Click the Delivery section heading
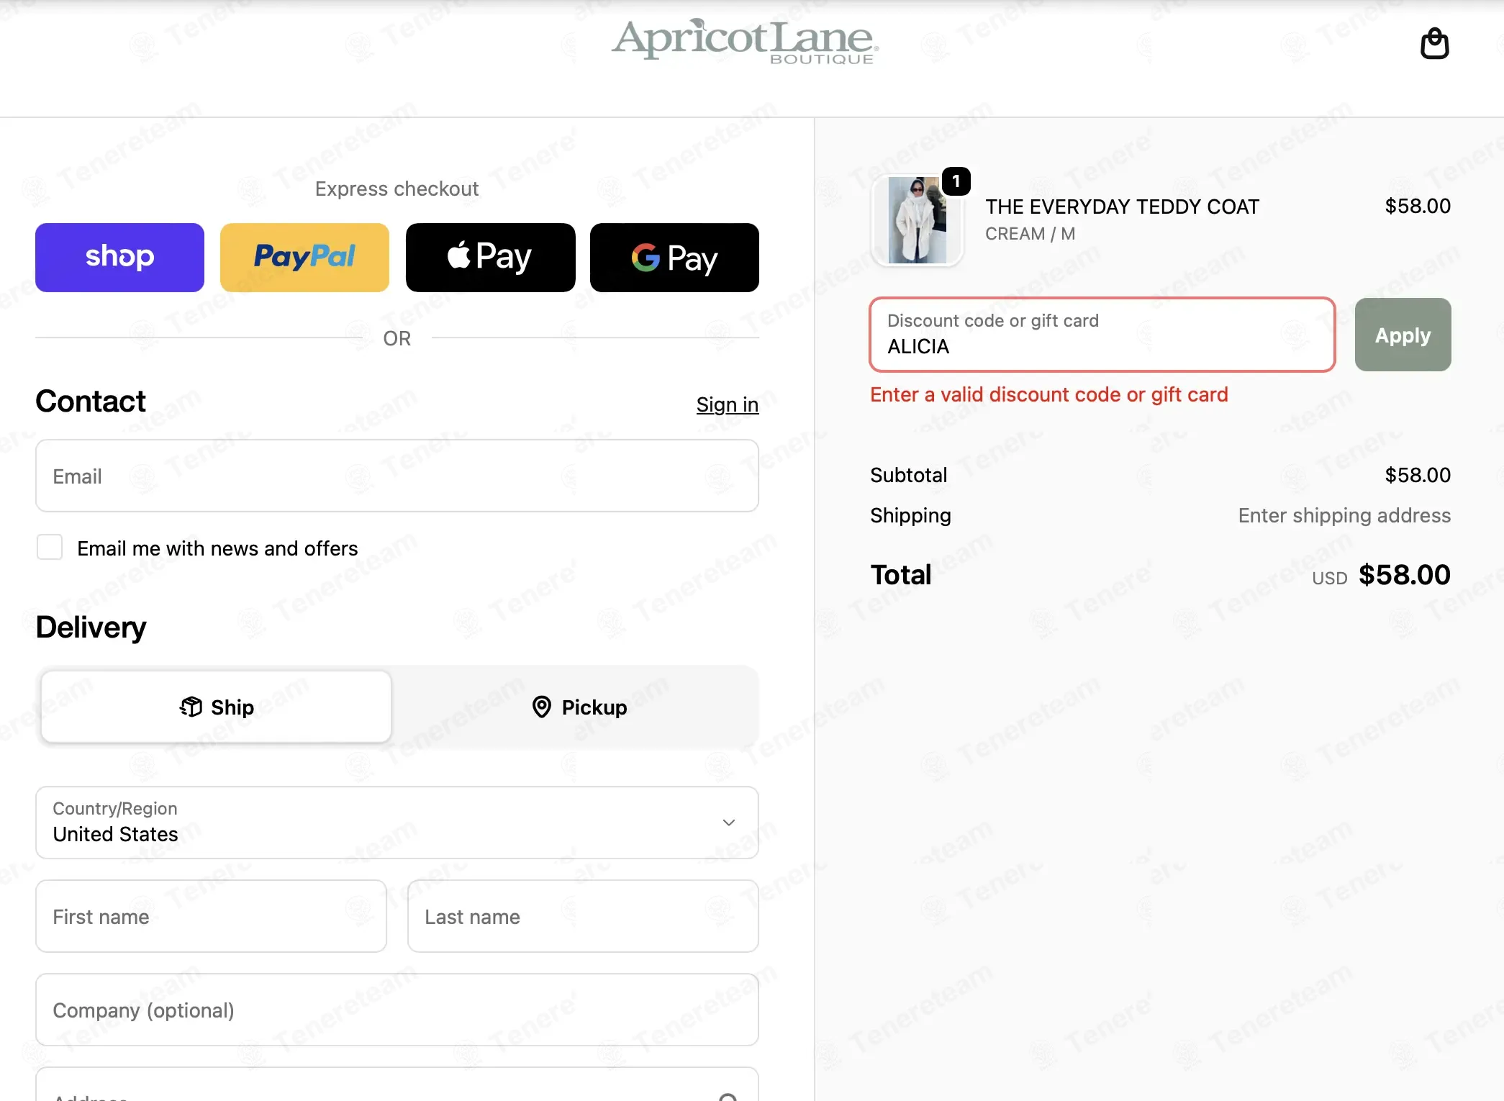The image size is (1504, 1101). [91, 627]
